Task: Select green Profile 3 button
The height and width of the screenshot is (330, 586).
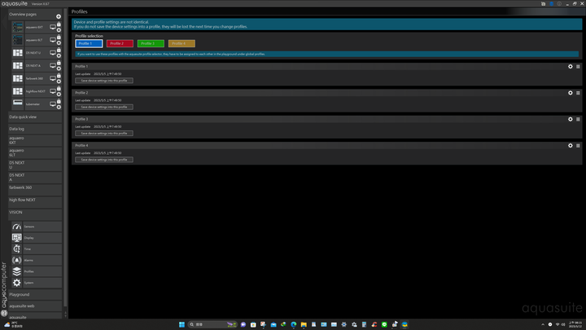Action: click(x=151, y=43)
